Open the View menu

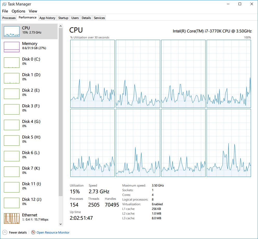pos(33,11)
